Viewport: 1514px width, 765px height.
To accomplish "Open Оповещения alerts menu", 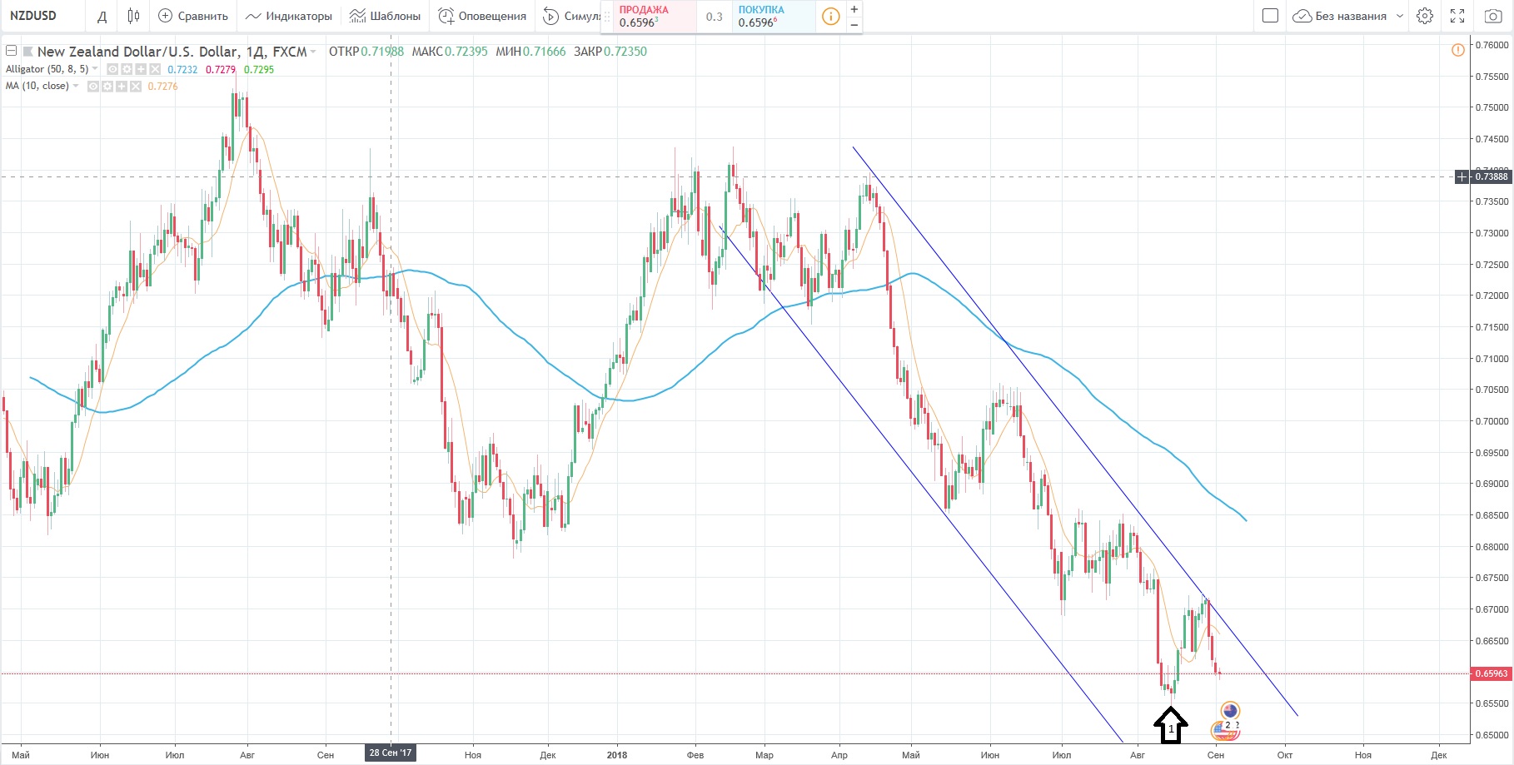I will 482,16.
